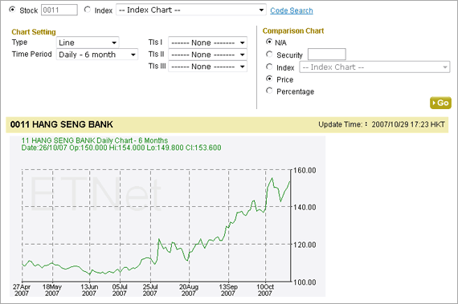Open the TIs I indicator dropdown
Viewport: 458px width, 304px height.
tap(207, 43)
